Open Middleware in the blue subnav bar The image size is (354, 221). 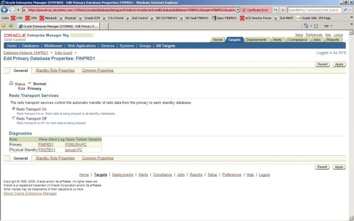click(53, 46)
